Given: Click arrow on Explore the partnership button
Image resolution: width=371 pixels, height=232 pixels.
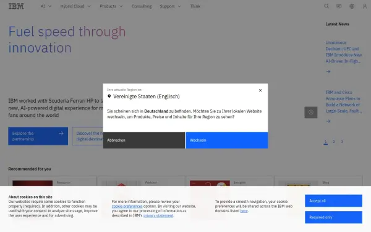Looking at the screenshot, I should tap(61, 133).
